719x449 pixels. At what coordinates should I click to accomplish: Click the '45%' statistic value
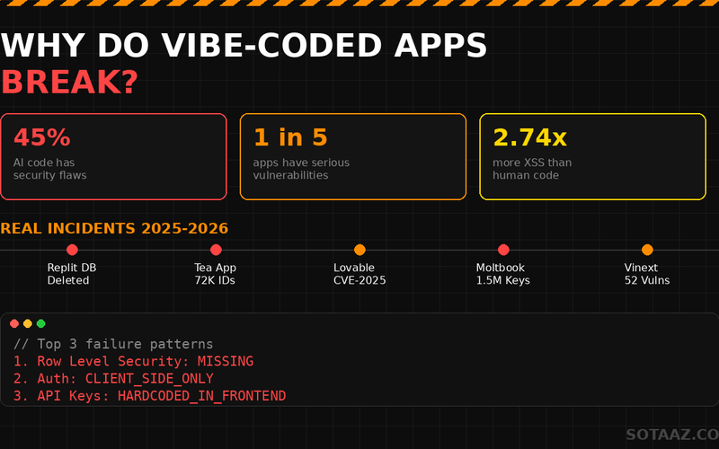pyautogui.click(x=41, y=137)
